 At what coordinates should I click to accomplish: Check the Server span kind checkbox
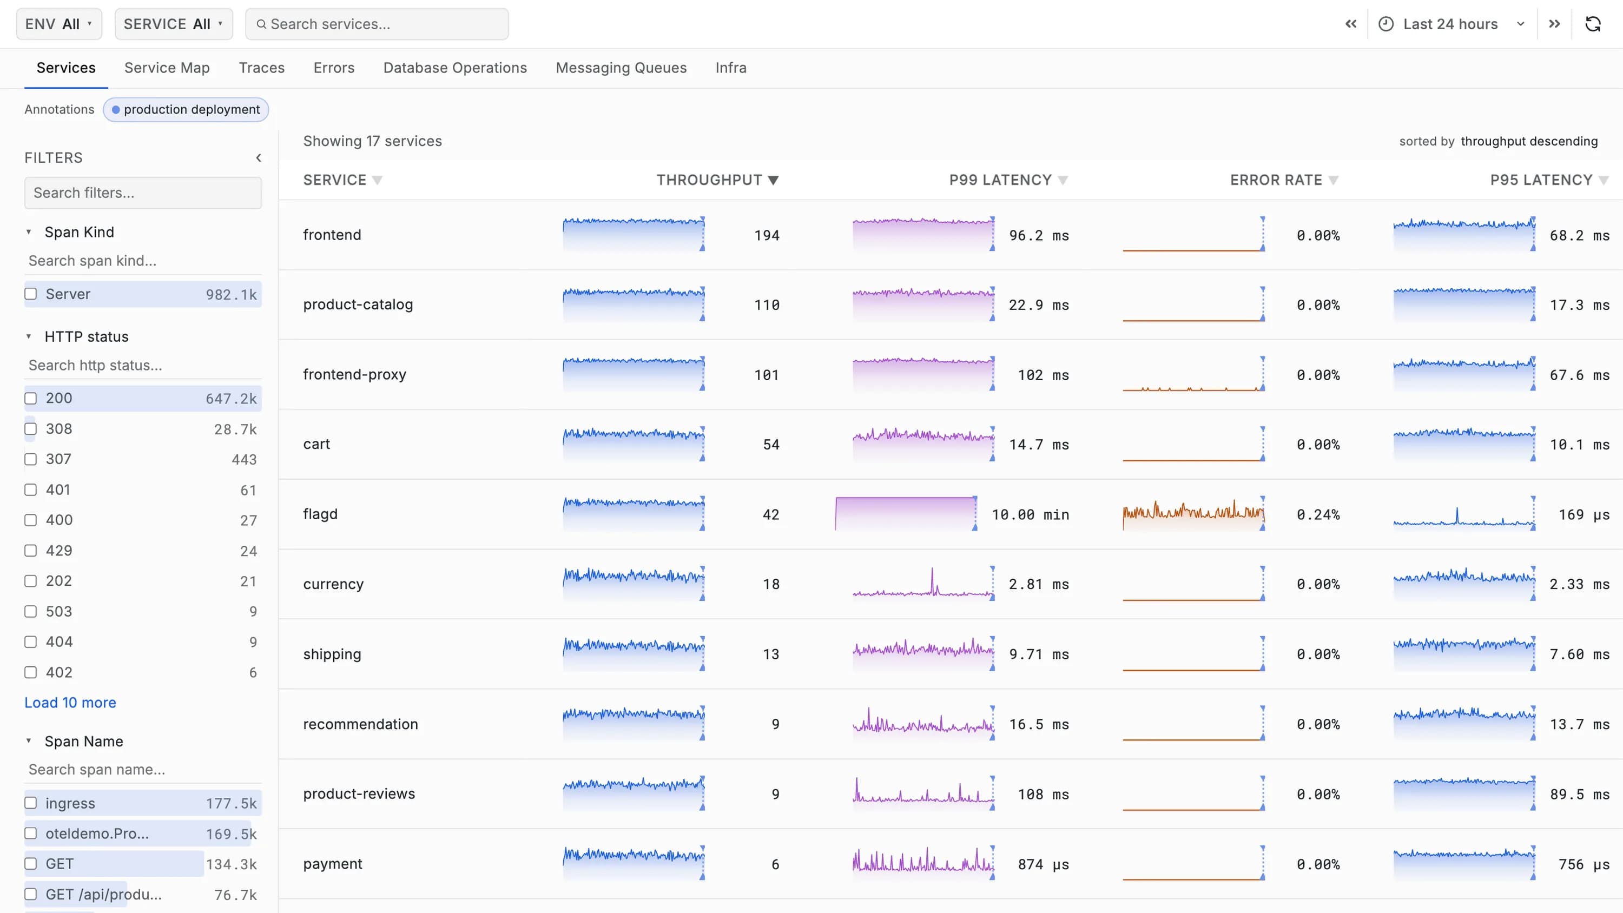31,294
